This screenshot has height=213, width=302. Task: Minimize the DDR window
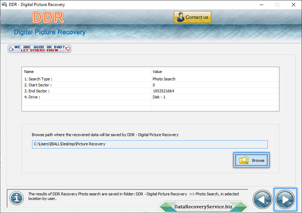(x=261, y=5)
